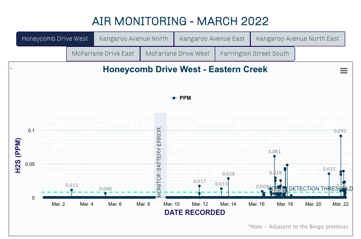Click the Mar. 2 axis label

pos(58,204)
